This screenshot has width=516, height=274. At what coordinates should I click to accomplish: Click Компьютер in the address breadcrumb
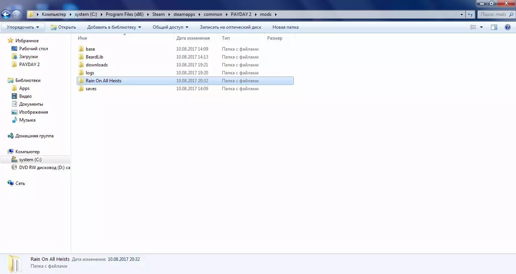[54, 15]
